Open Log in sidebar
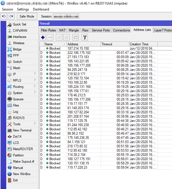 [22, 112]
